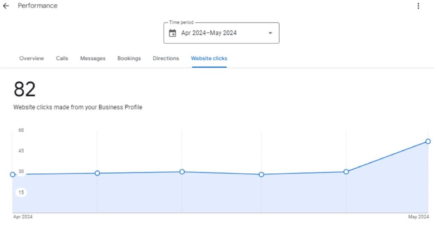Click the back arrow next to Performance
Viewport: 434px width, 231px height.
point(6,6)
